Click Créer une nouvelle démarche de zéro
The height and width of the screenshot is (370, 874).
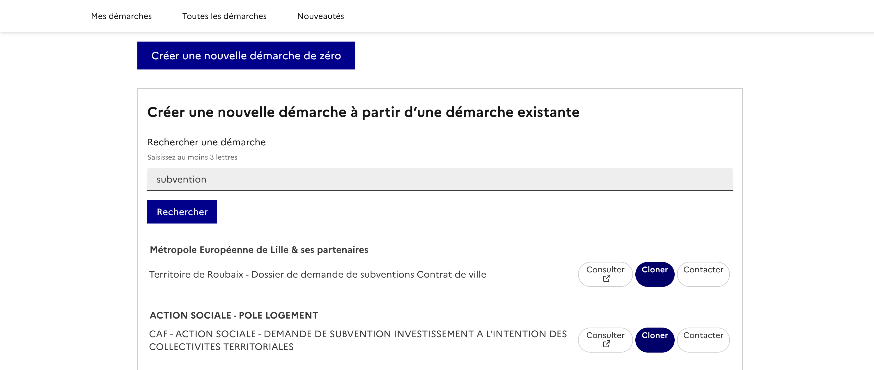246,56
